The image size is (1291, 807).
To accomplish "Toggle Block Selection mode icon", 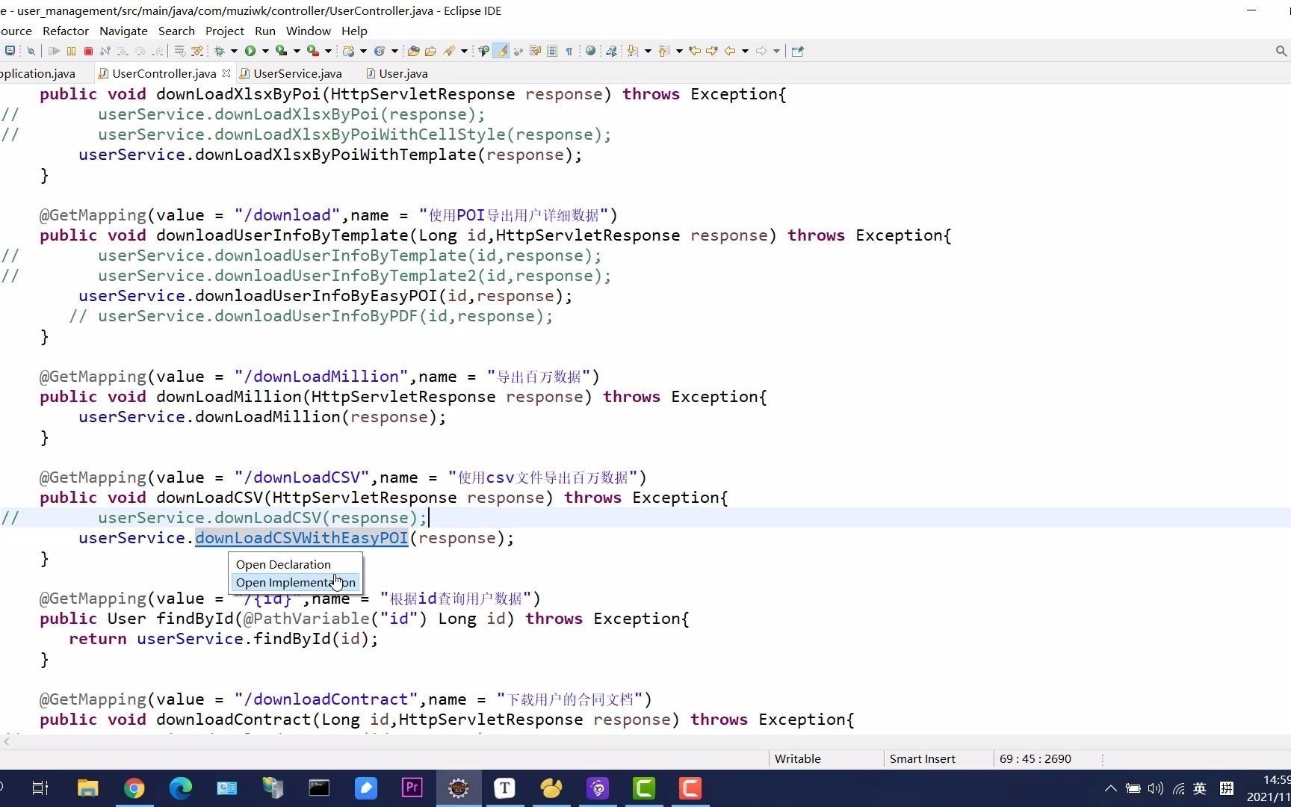I will pyautogui.click(x=552, y=51).
